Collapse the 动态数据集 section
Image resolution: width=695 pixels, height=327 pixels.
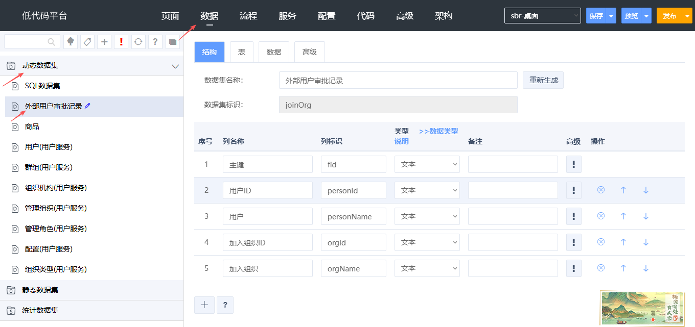(x=175, y=66)
